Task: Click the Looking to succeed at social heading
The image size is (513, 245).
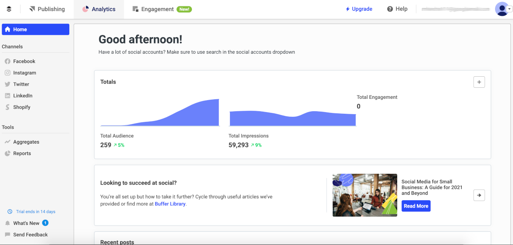Action: tap(139, 183)
